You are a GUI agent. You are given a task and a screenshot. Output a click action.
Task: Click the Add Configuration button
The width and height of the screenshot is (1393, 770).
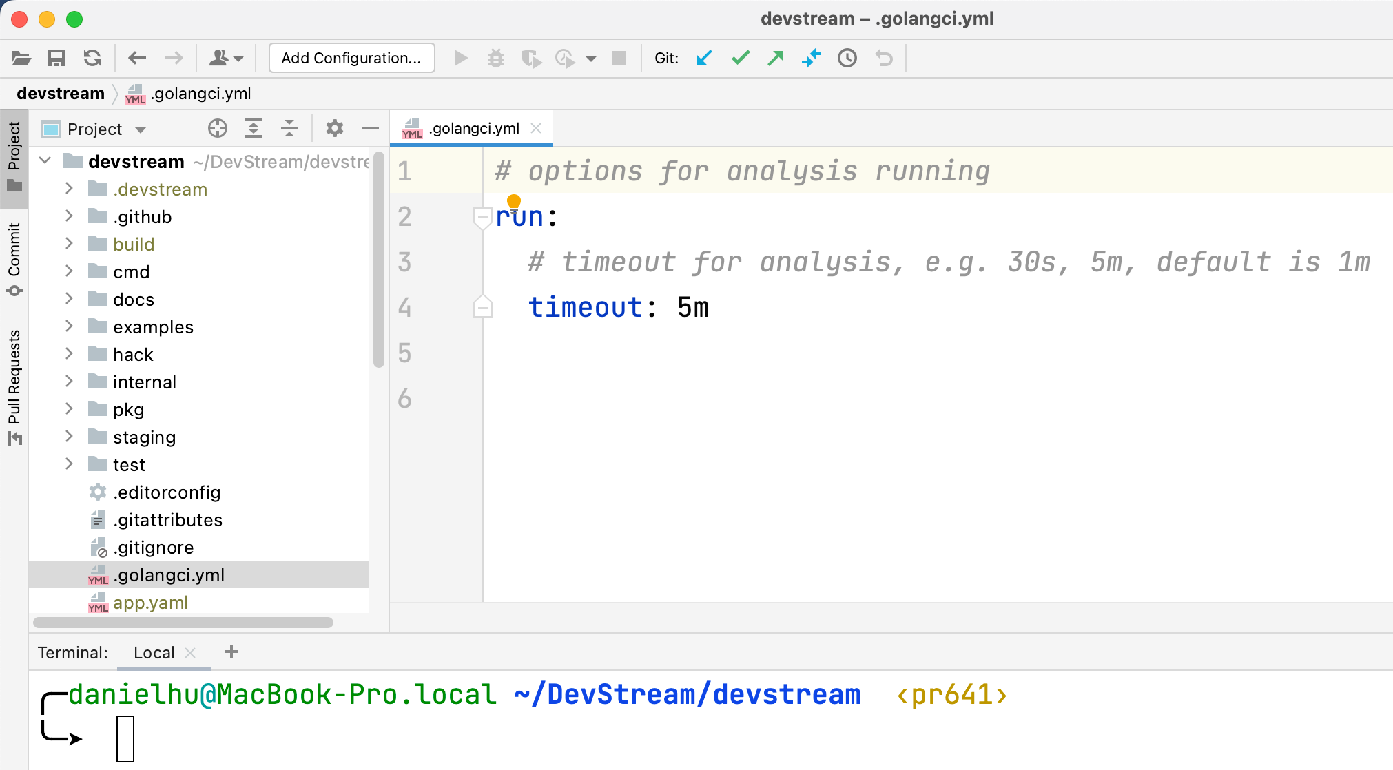351,58
